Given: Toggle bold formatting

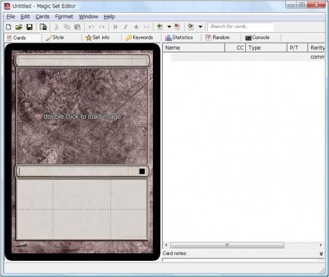Looking at the screenshot, I should click(x=115, y=27).
